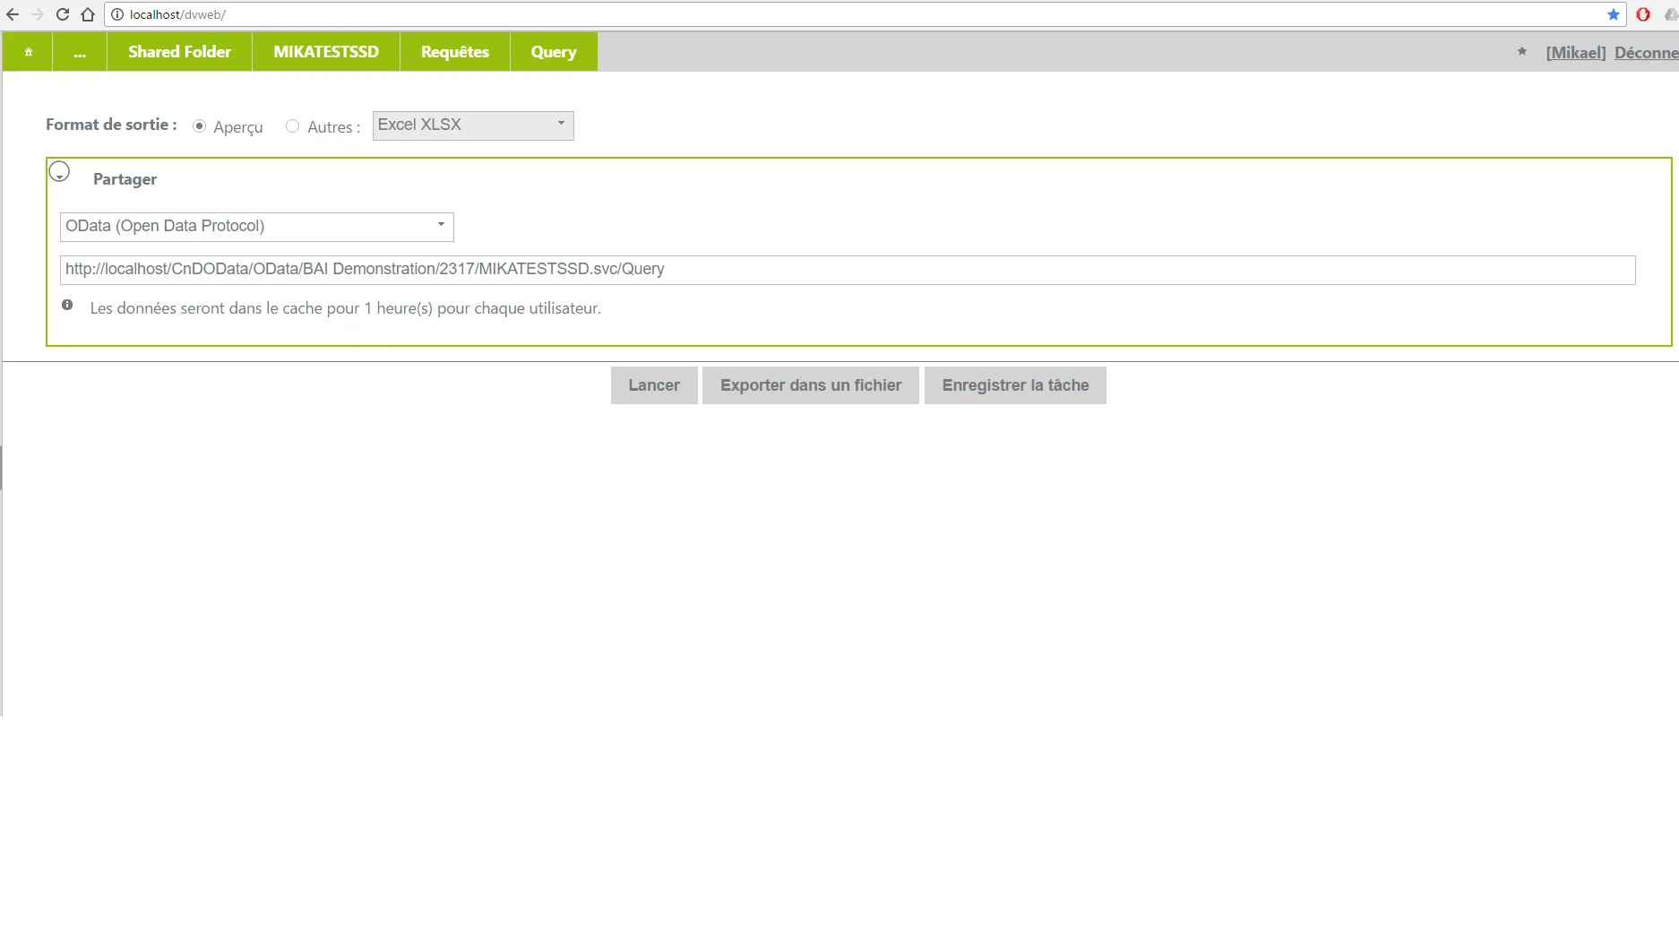Navigate to the Requêtes breadcrumb

(x=455, y=52)
